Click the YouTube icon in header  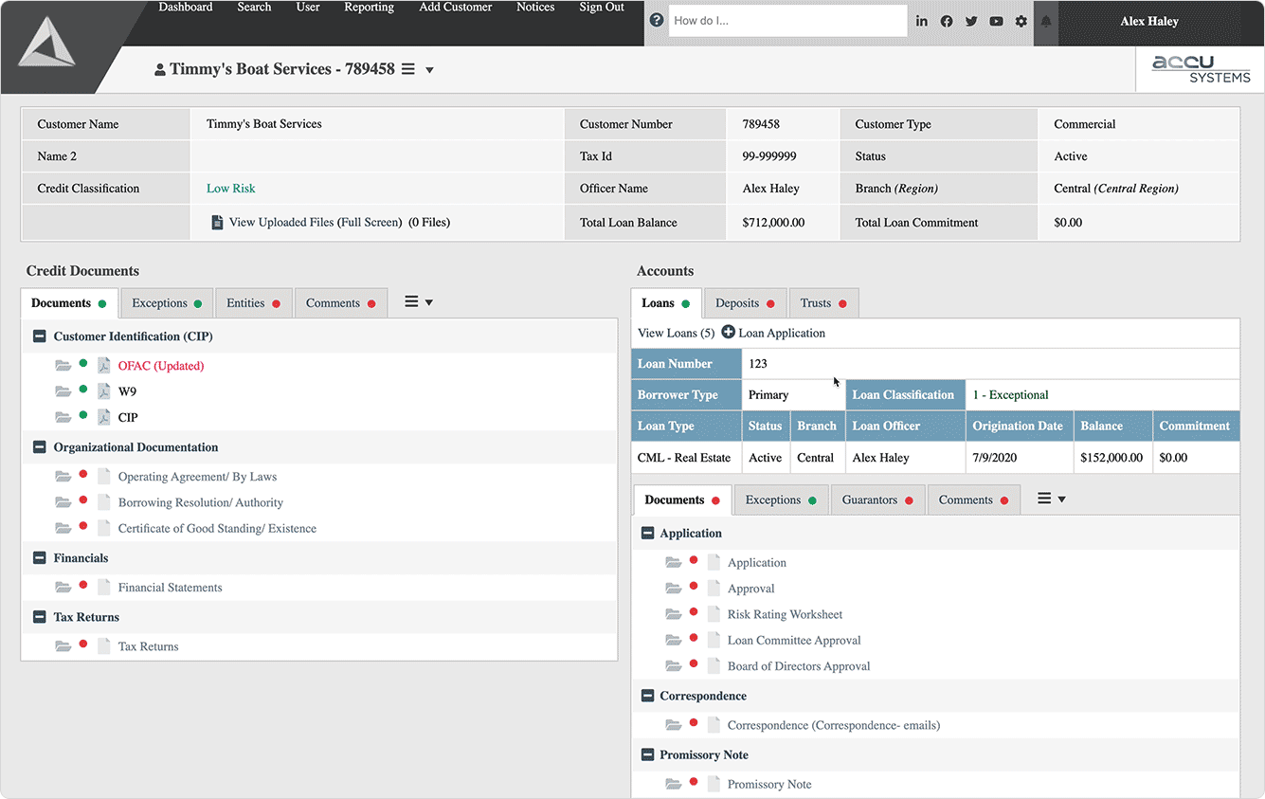point(996,21)
